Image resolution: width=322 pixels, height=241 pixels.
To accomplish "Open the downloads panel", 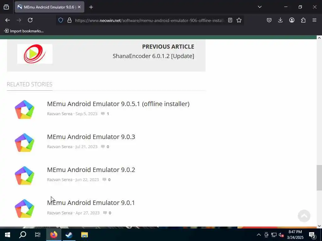I will (280, 20).
